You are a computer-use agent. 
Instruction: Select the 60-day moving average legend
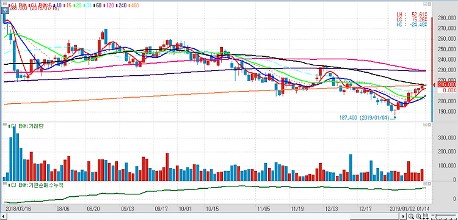coord(97,5)
